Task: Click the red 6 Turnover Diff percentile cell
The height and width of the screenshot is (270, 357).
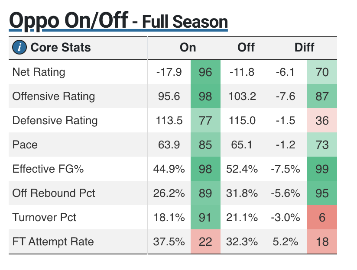Action: [322, 217]
